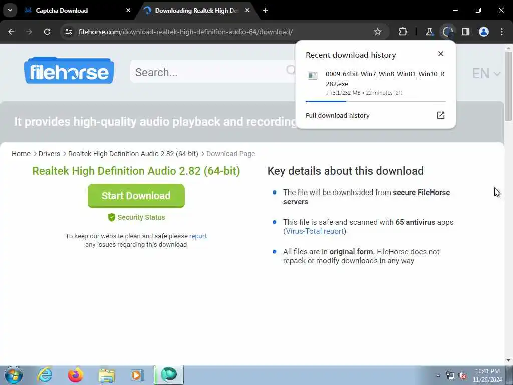Open Windows Media Player taskbar icon

point(137,375)
